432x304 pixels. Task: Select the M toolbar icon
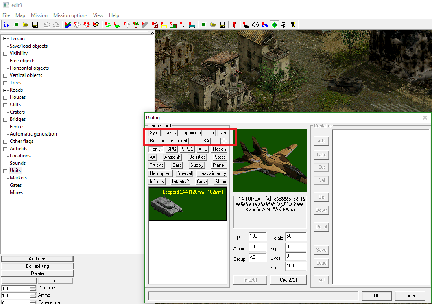(107, 25)
